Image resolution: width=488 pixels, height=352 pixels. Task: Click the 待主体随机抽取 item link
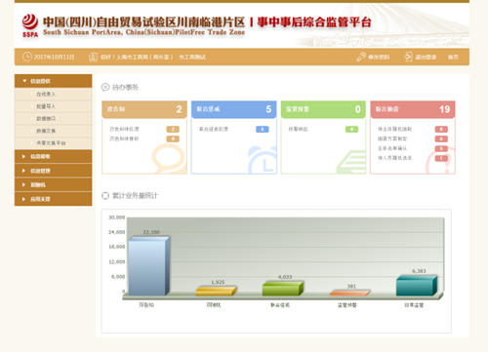point(394,129)
